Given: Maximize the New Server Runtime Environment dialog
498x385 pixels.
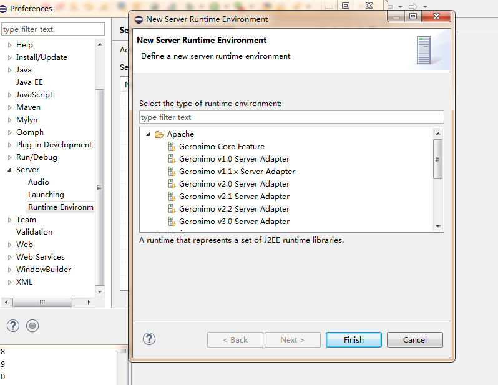Looking at the screenshot, I should [x=413, y=16].
